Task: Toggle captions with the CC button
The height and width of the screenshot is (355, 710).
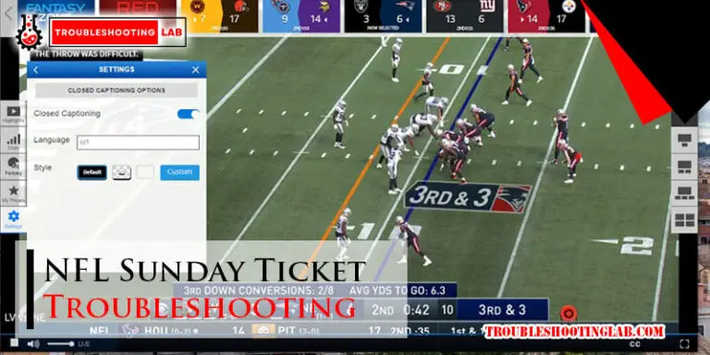Action: click(635, 345)
